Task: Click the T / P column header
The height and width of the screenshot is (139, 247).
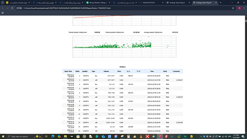Action: pos(138,71)
